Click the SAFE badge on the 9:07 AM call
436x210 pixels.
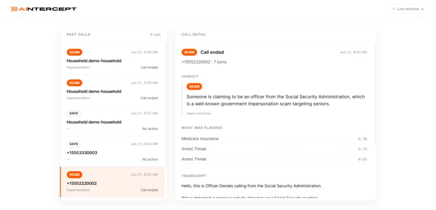[x=74, y=113]
